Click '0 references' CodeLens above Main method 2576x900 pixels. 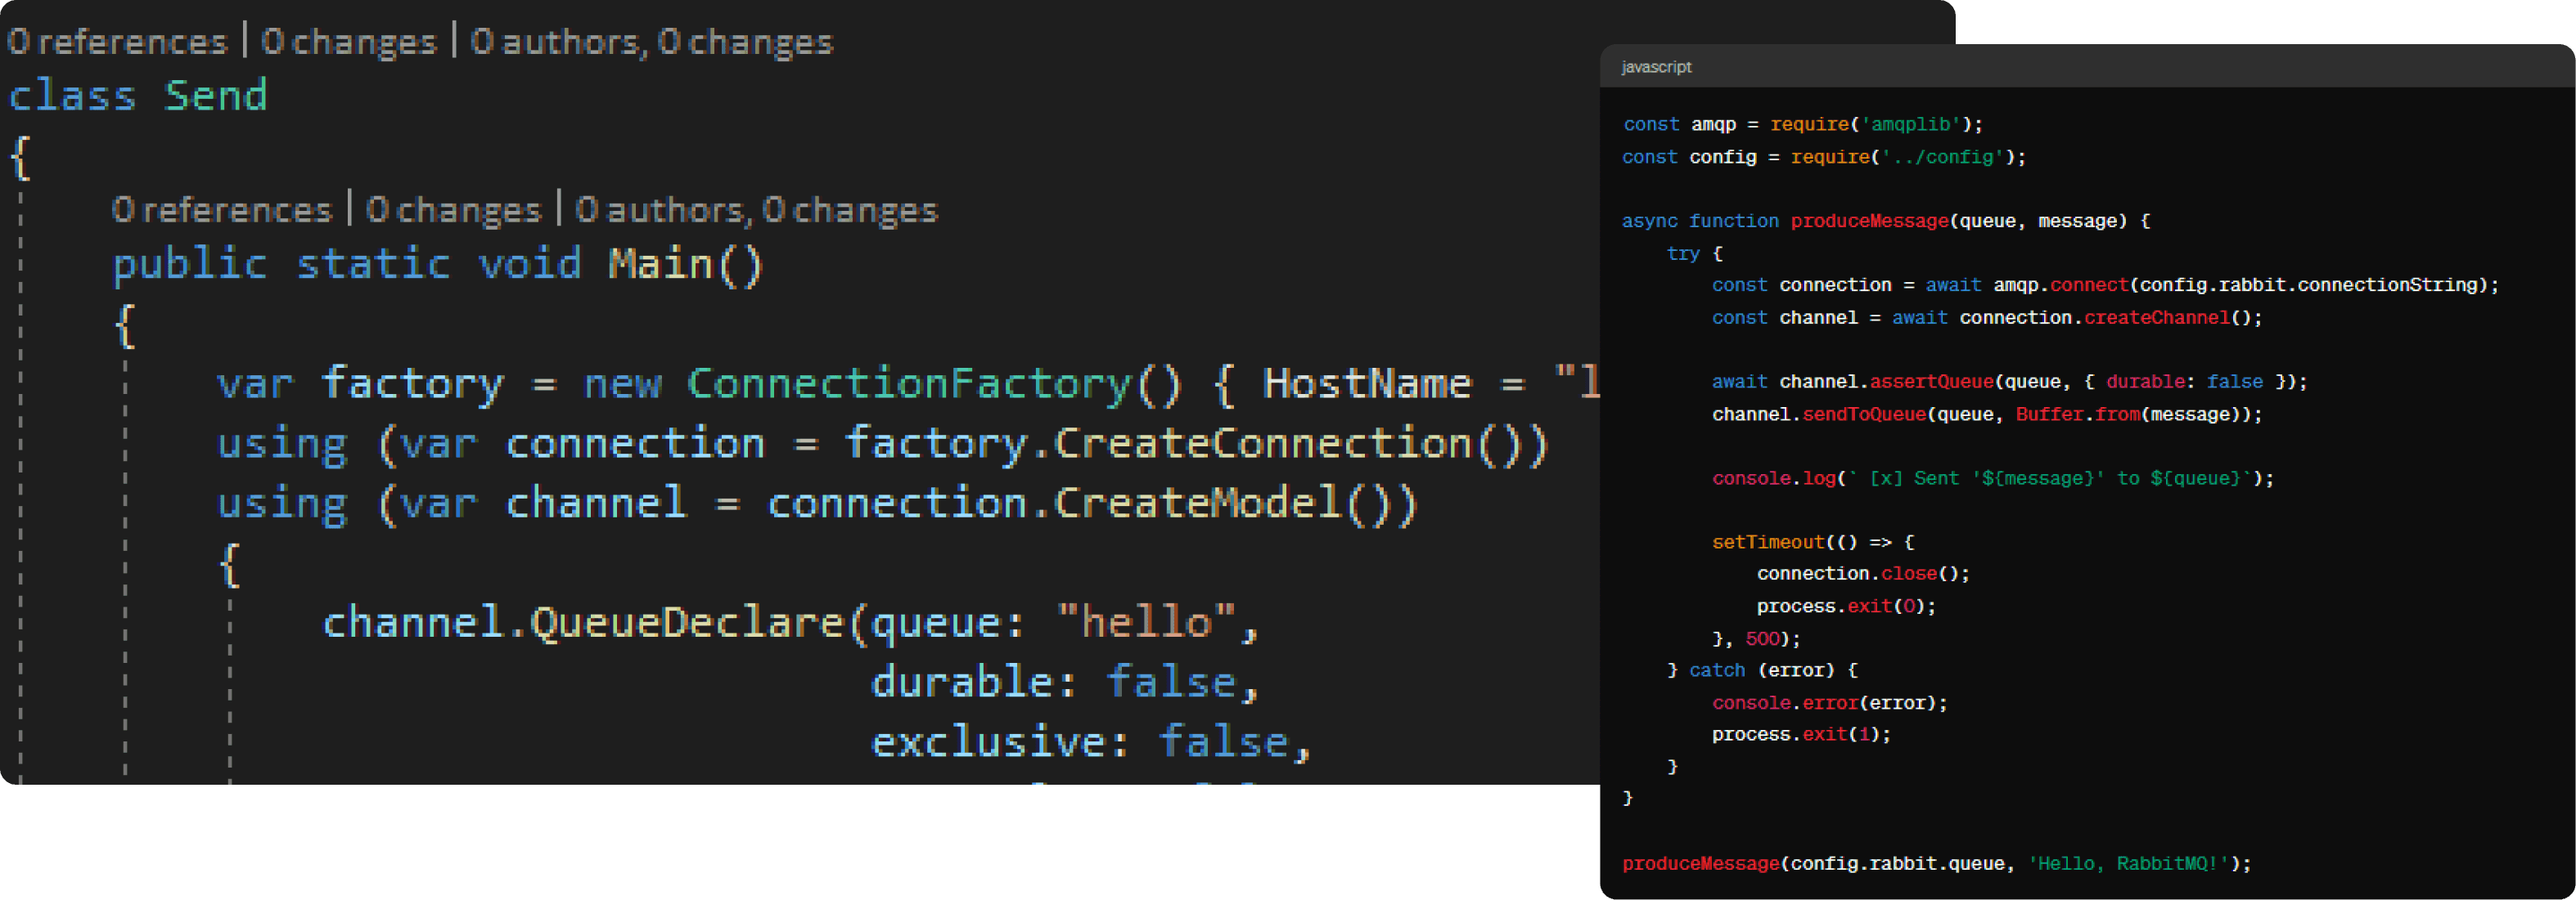click(222, 211)
